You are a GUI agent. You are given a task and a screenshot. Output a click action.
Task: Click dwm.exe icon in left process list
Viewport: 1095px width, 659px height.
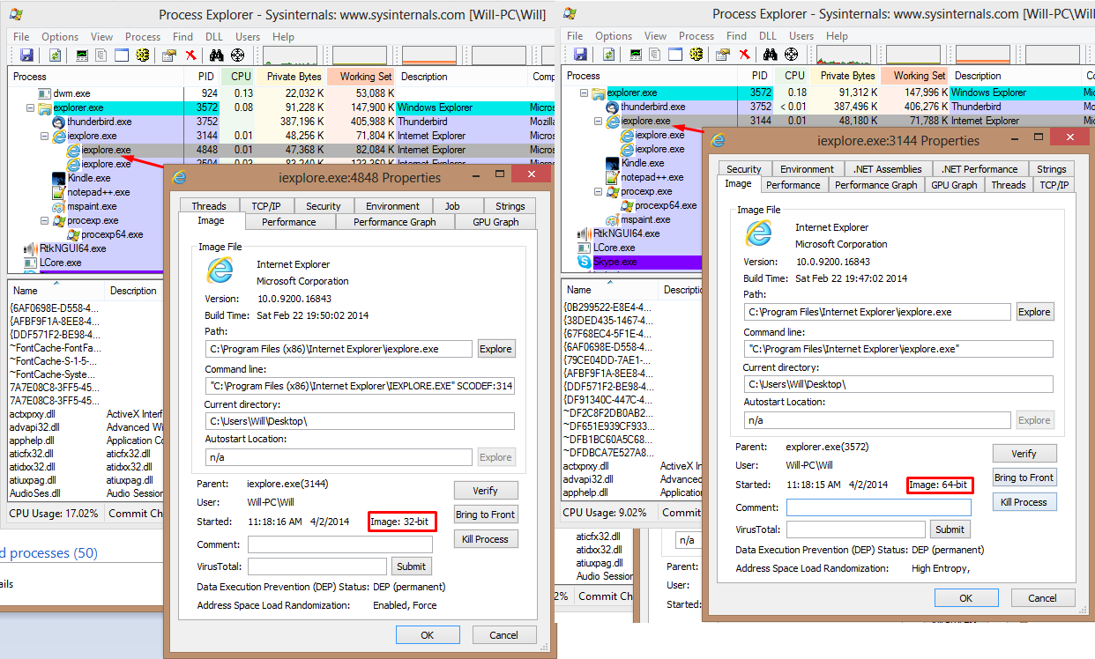[x=45, y=93]
